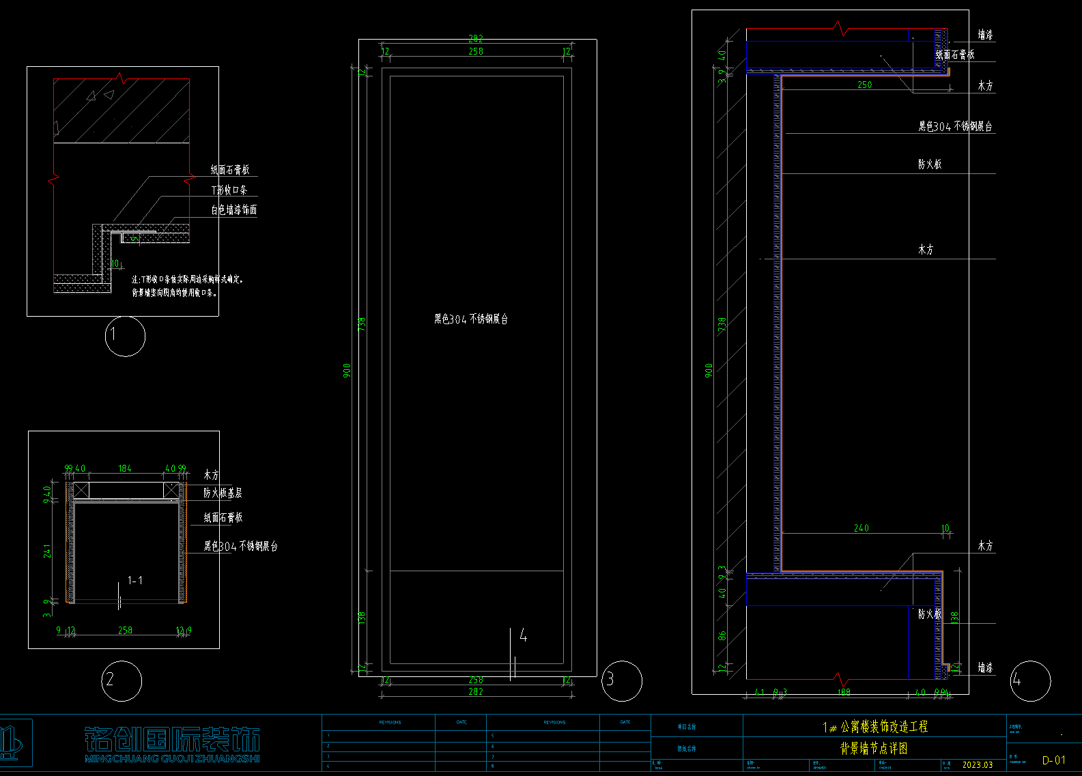Click the 250 dimension in detail 4
Image resolution: width=1082 pixels, height=776 pixels.
[865, 85]
